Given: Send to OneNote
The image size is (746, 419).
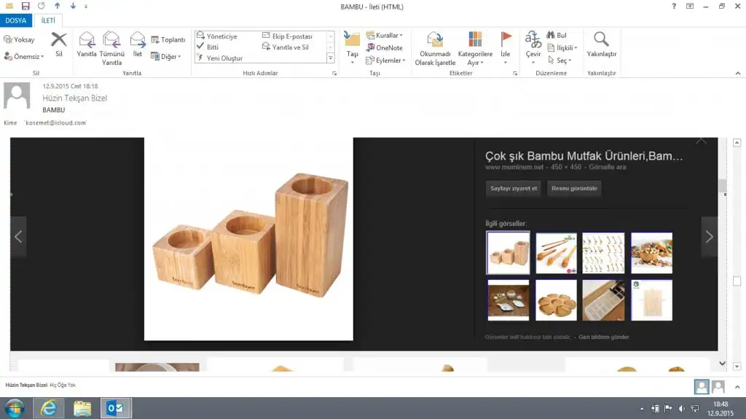Looking at the screenshot, I should point(384,48).
